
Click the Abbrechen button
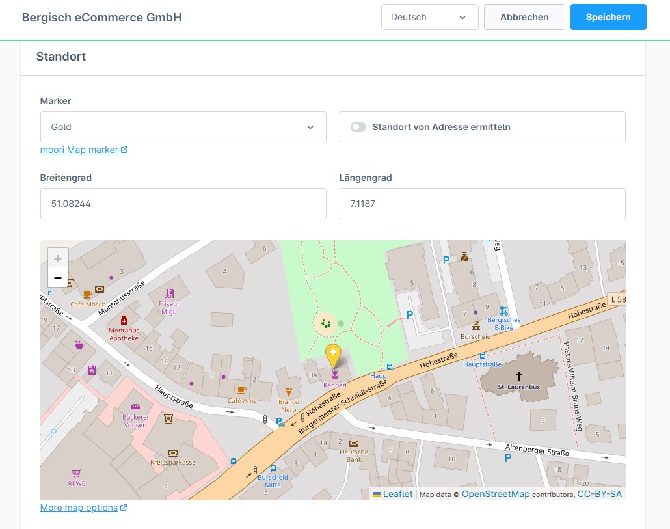pyautogui.click(x=524, y=17)
